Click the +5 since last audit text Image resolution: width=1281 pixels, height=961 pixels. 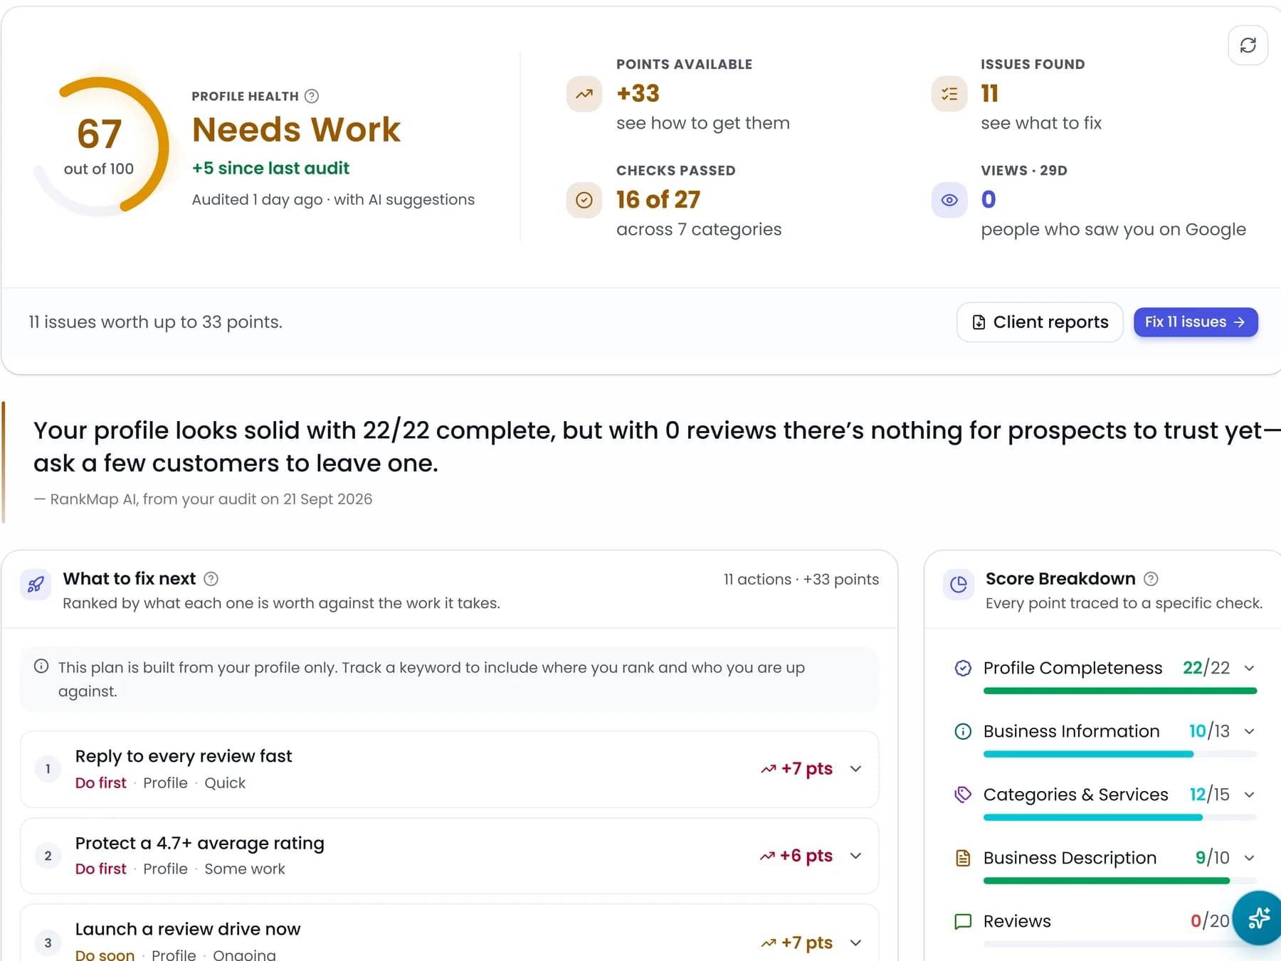click(270, 168)
